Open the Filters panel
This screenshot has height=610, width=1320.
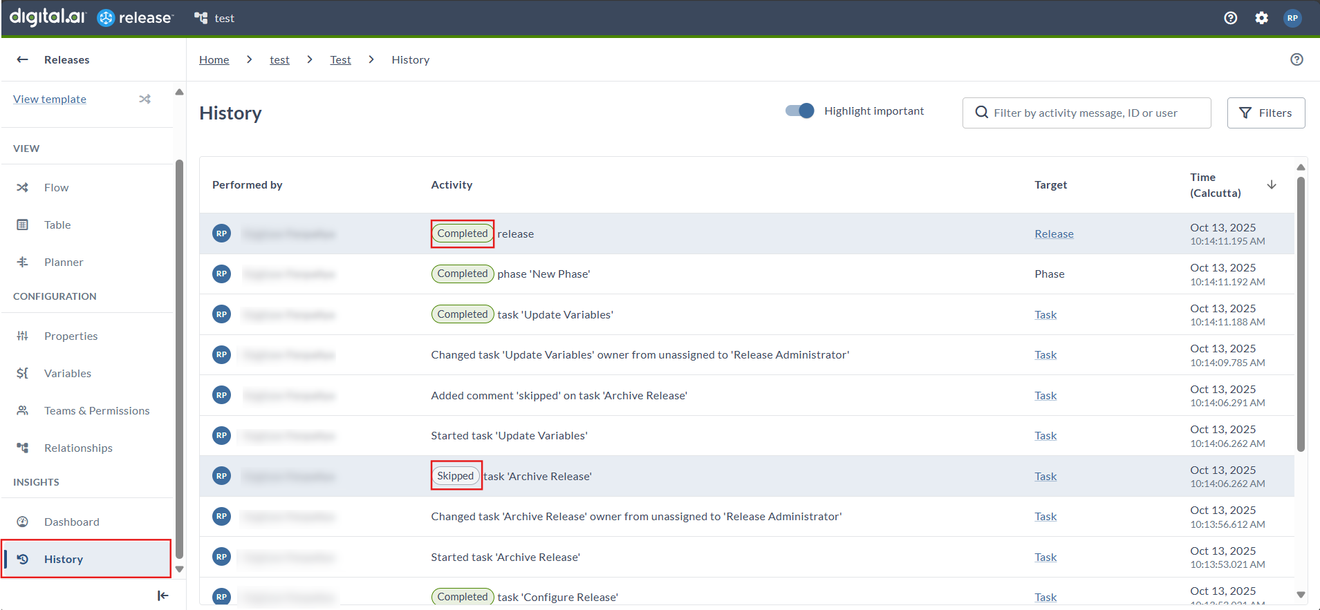coord(1265,113)
